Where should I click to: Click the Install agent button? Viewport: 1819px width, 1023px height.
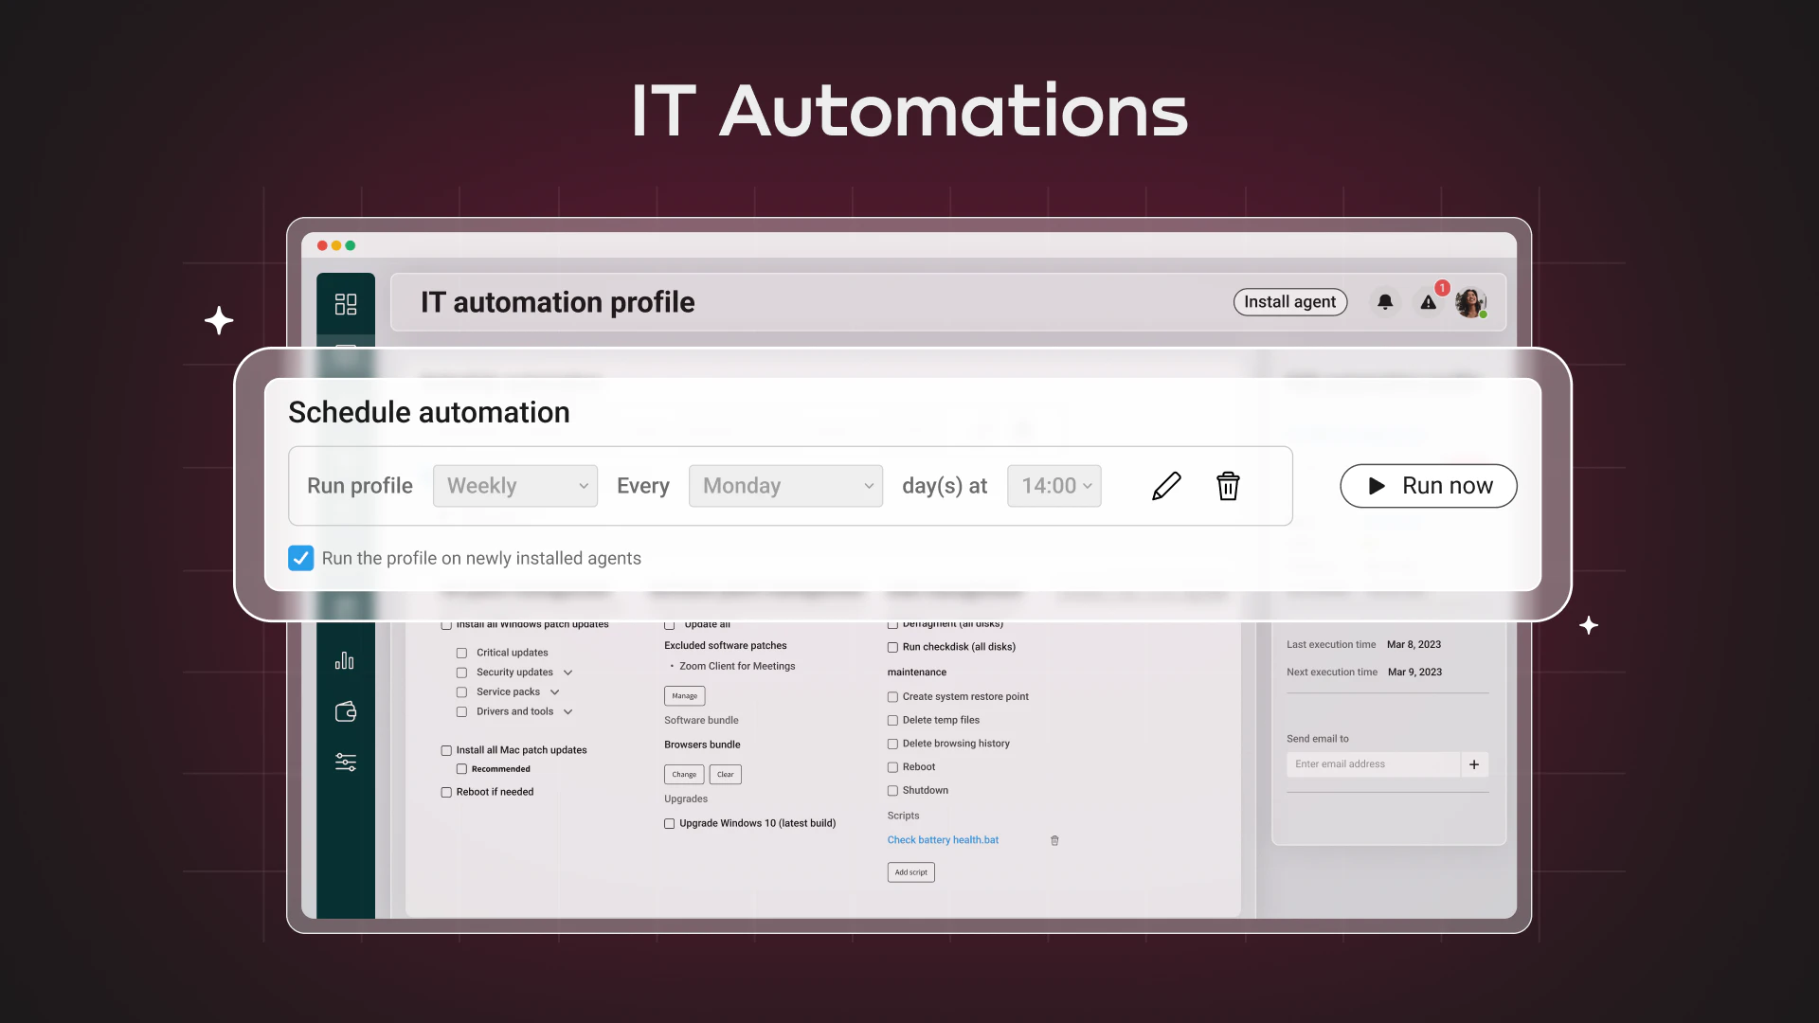pos(1290,301)
